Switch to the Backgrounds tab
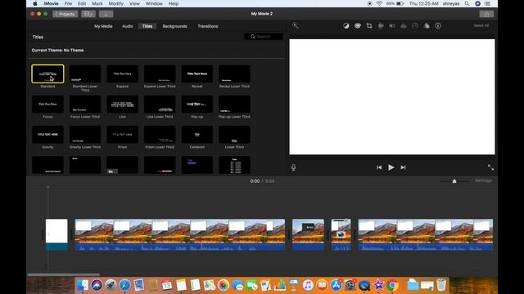This screenshot has width=524, height=294. 174,26
